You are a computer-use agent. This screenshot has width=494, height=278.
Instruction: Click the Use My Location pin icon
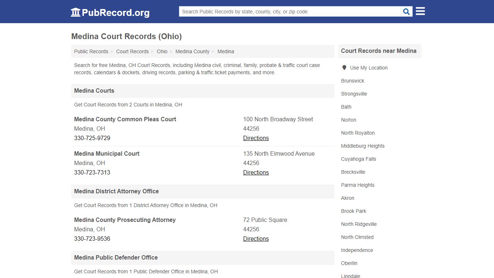coord(344,68)
